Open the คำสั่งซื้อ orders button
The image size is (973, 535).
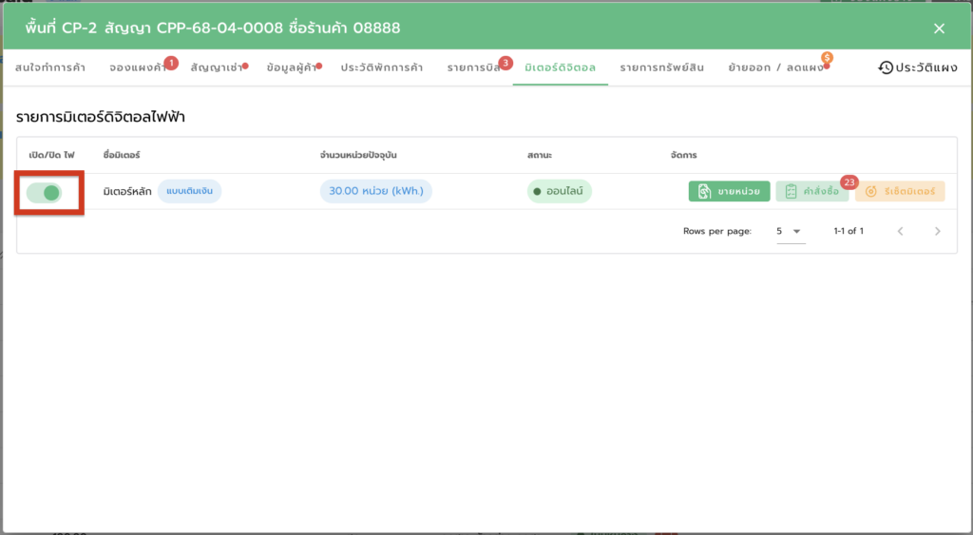tap(811, 192)
